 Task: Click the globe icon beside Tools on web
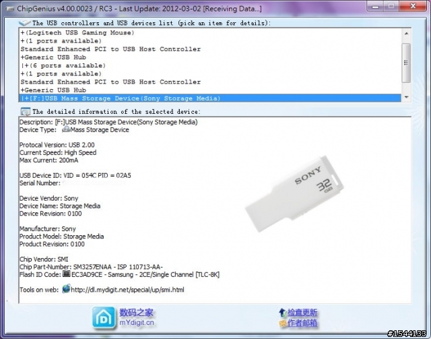tap(66, 289)
